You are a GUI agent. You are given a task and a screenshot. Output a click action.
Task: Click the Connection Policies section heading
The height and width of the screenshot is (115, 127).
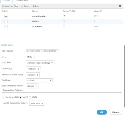coord(13,90)
